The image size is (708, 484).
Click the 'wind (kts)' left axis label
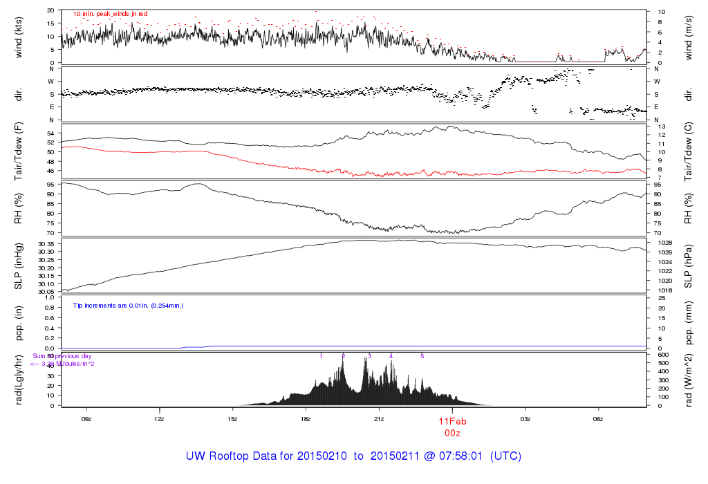click(19, 37)
